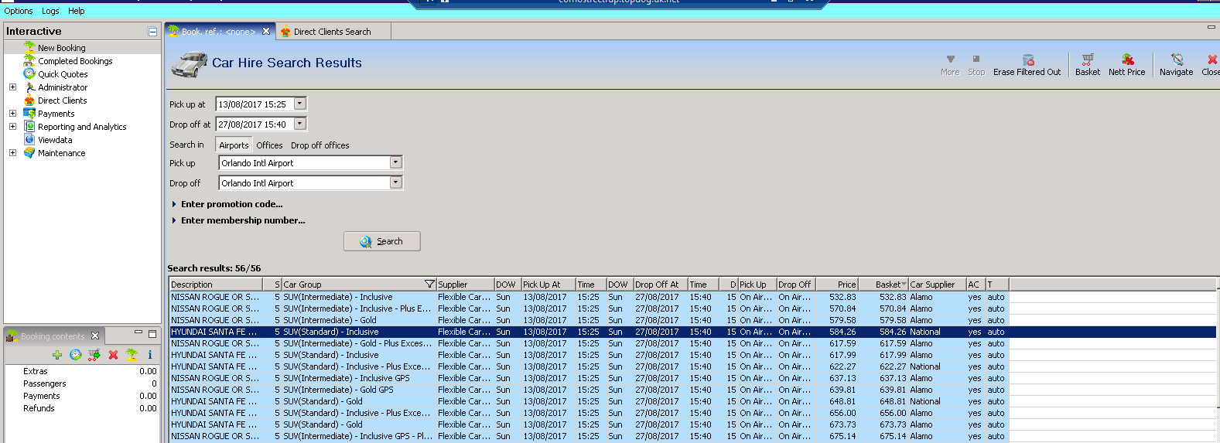The width and height of the screenshot is (1220, 443).
Task: Click the Reporting and Analytics icon
Action: pos(29,126)
